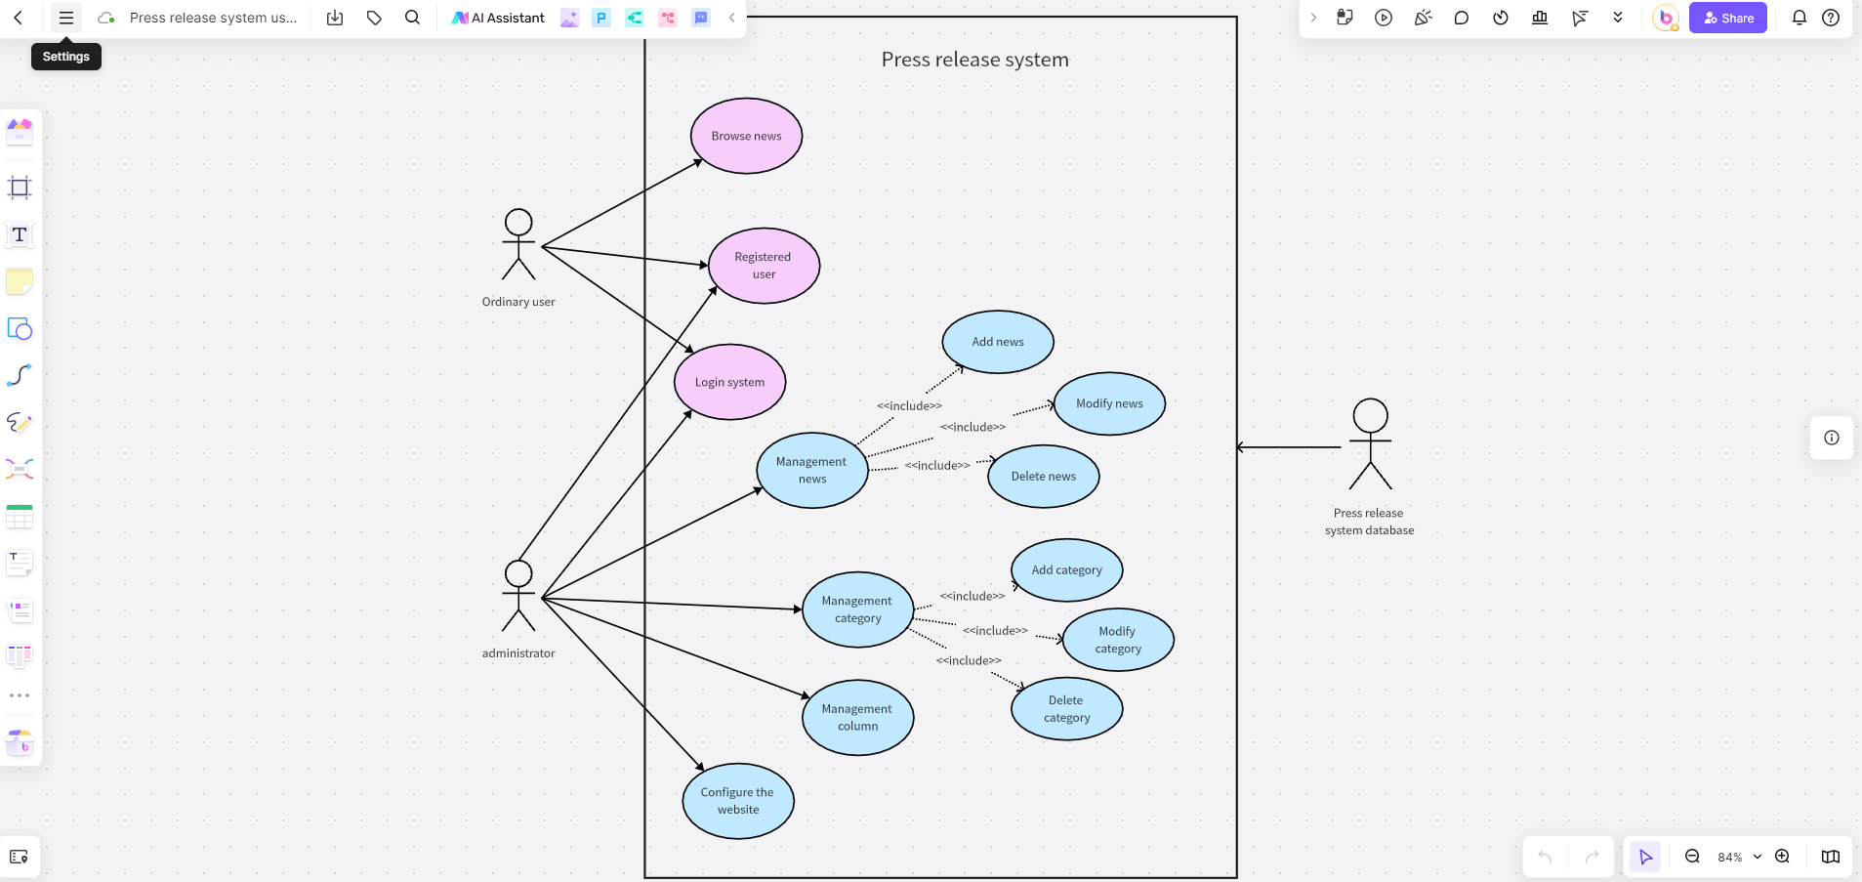The width and height of the screenshot is (1862, 882).
Task: Open the templates tool in left sidebar
Action: tap(20, 130)
